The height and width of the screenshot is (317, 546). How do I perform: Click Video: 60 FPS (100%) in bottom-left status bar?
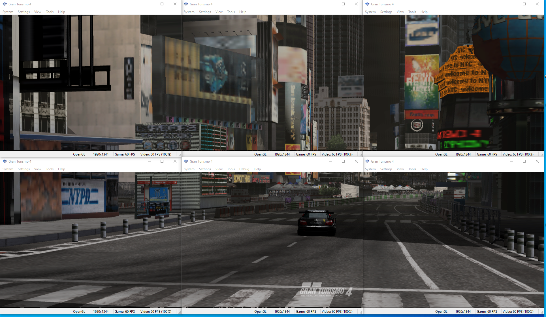[x=156, y=312]
